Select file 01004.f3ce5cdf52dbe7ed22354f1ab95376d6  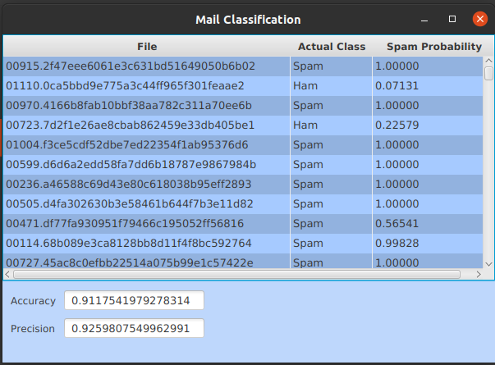[x=146, y=144]
